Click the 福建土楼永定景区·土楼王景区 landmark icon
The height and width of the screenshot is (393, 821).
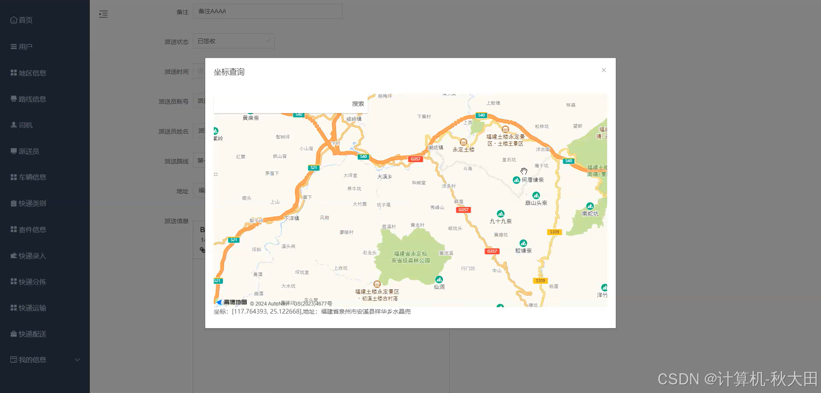505,129
